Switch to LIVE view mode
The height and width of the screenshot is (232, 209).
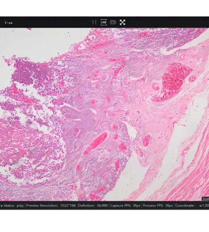point(104,22)
